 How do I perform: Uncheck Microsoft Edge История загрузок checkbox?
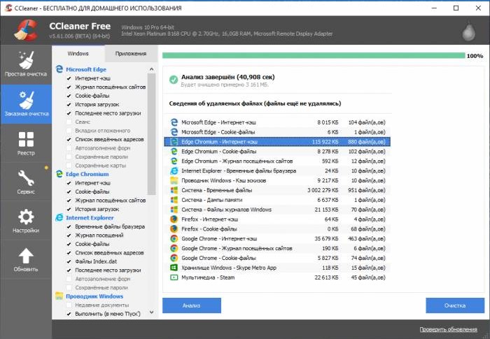pos(69,105)
